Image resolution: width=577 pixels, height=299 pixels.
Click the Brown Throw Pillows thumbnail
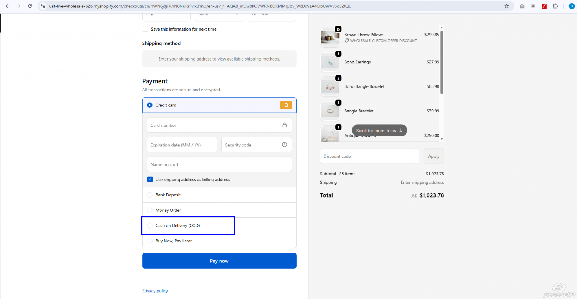[330, 37]
